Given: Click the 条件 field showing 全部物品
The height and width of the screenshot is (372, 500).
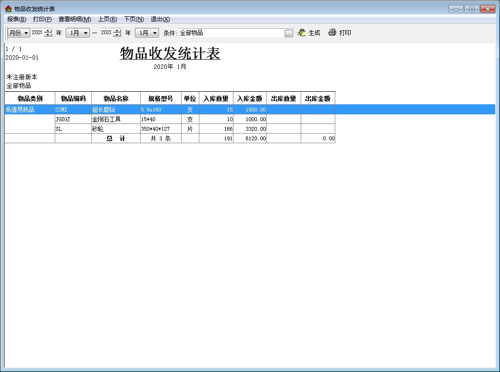Looking at the screenshot, I should (231, 33).
